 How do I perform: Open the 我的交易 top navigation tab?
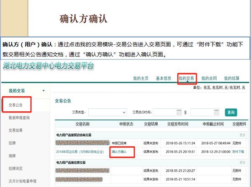[x=186, y=78]
